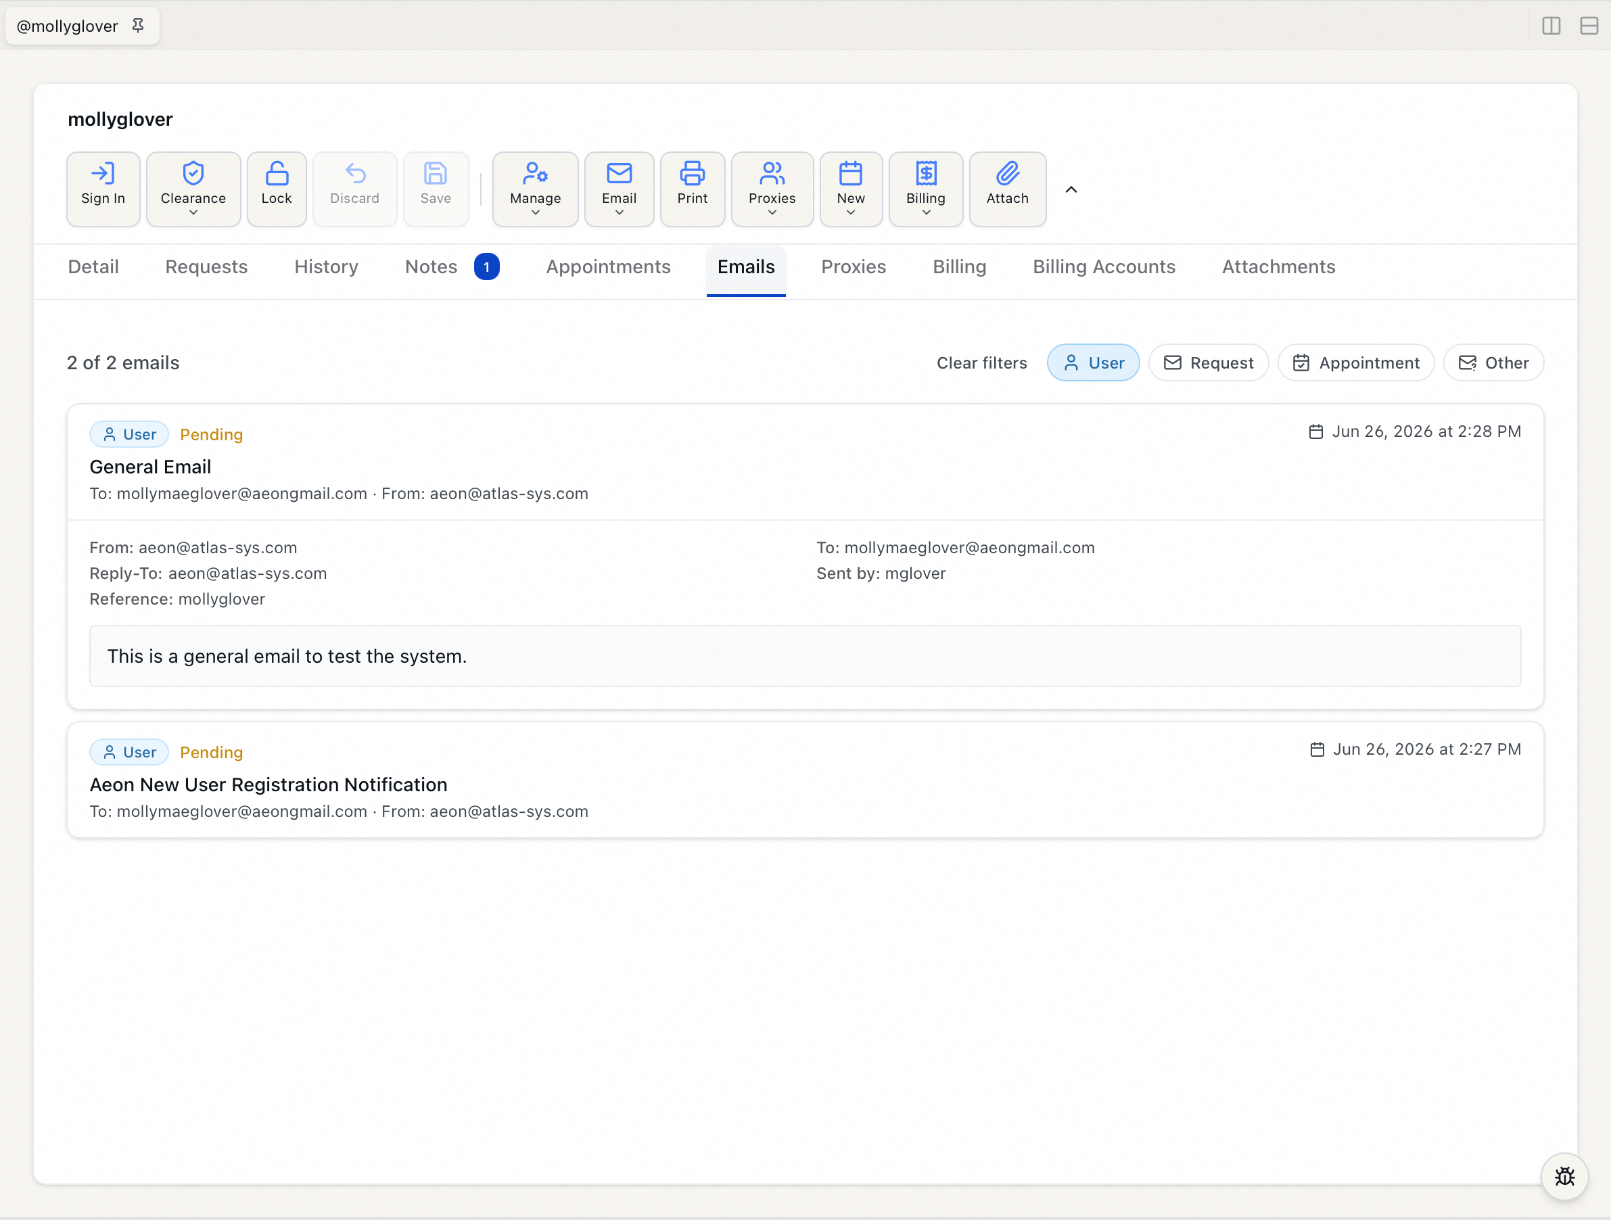Switch to the Billing Accounts tab
This screenshot has width=1611, height=1220.
(1103, 266)
